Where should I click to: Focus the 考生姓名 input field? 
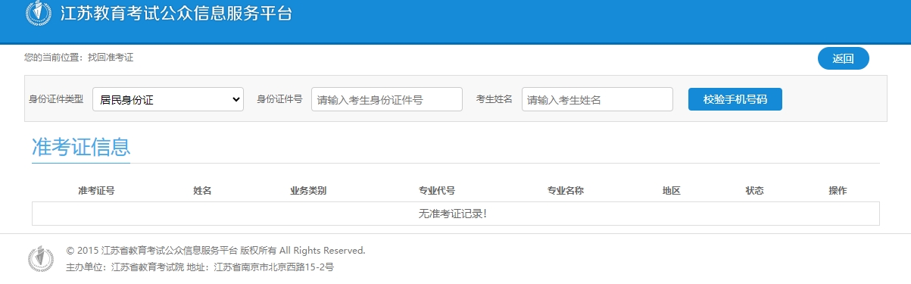597,99
